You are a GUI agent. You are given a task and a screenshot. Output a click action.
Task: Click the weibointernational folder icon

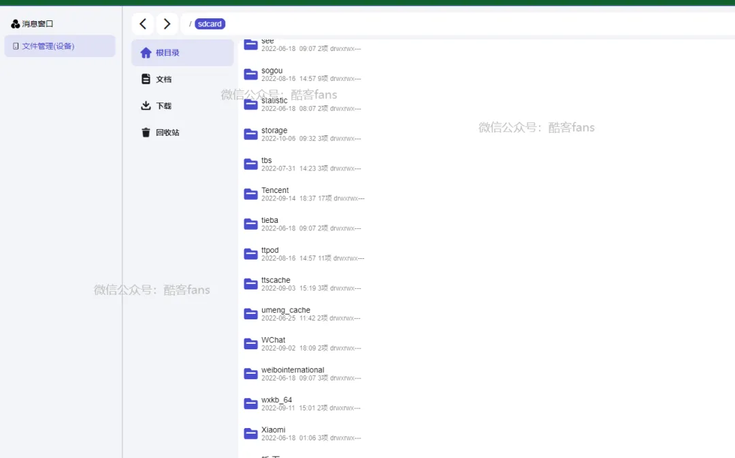coord(250,373)
